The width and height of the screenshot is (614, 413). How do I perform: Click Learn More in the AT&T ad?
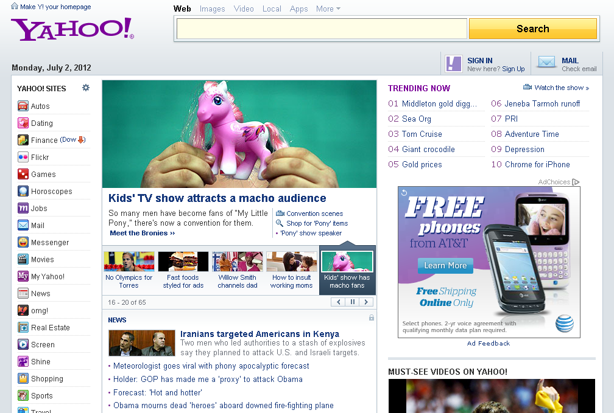click(x=445, y=265)
